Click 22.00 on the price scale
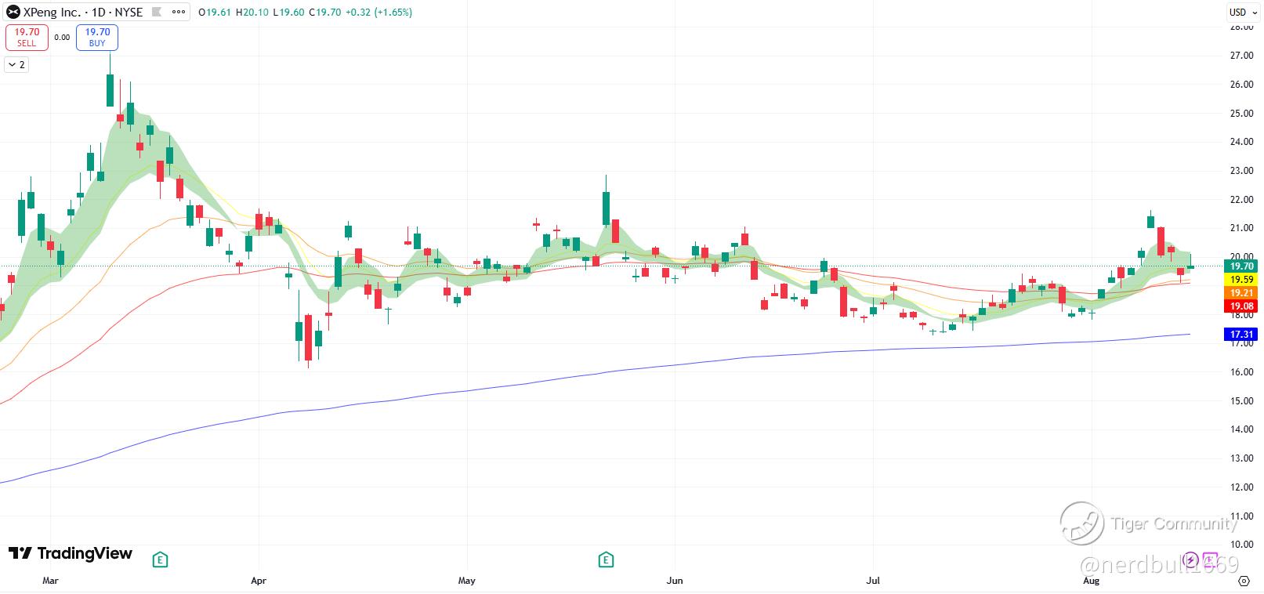This screenshot has height=594, width=1264. tap(1241, 200)
